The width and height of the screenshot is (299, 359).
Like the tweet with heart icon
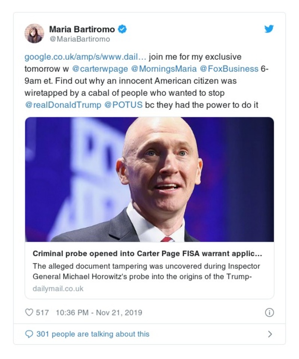[29, 312]
